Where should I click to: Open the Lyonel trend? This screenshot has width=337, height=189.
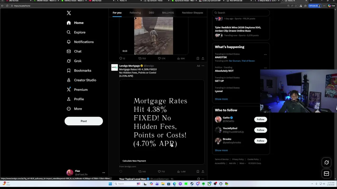click(219, 91)
